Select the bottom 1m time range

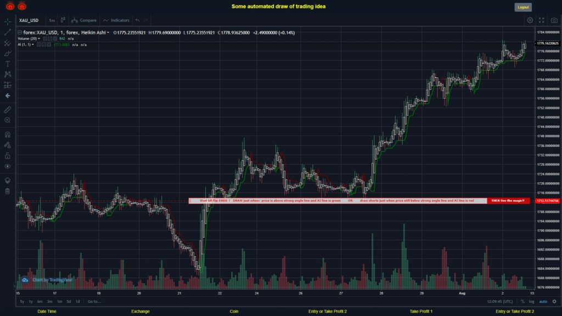[x=59, y=301]
